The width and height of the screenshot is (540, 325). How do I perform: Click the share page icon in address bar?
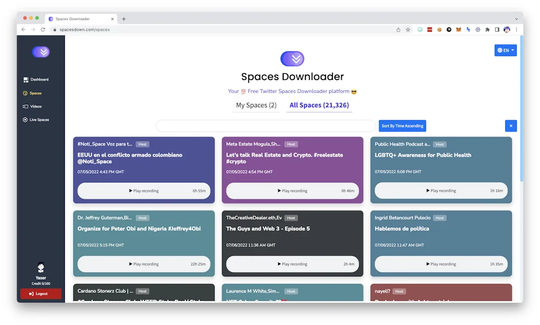(x=398, y=30)
